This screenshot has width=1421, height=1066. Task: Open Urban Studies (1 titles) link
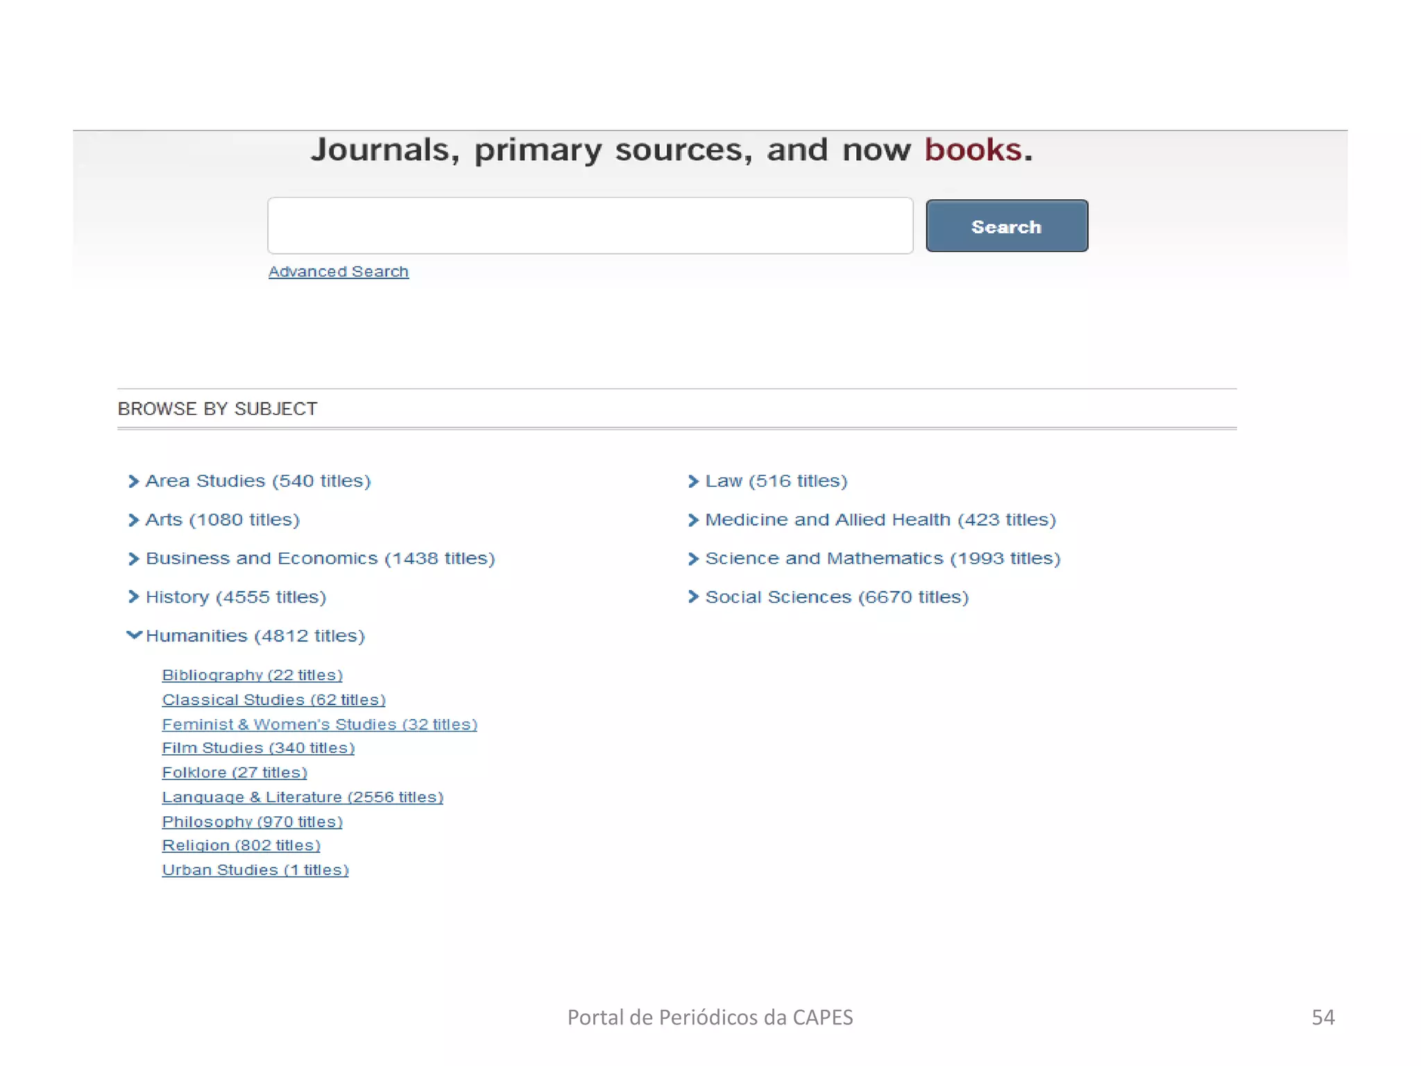255,870
